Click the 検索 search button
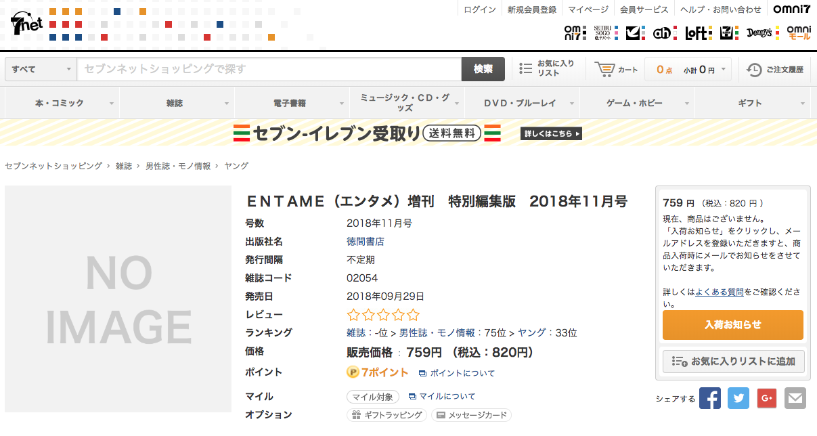This screenshot has height=436, width=817. (483, 69)
